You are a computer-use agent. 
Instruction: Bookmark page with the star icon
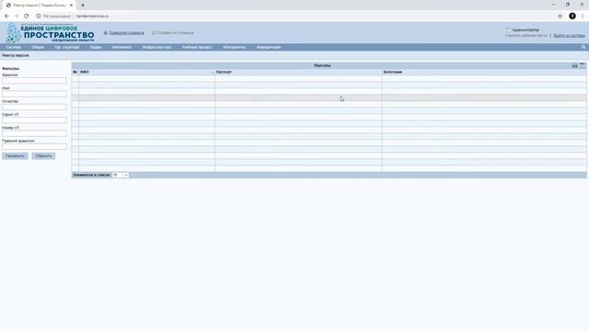click(560, 17)
